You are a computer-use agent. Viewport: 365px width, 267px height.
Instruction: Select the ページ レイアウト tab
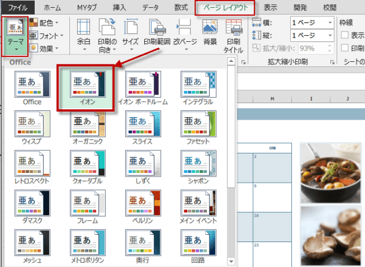[225, 8]
